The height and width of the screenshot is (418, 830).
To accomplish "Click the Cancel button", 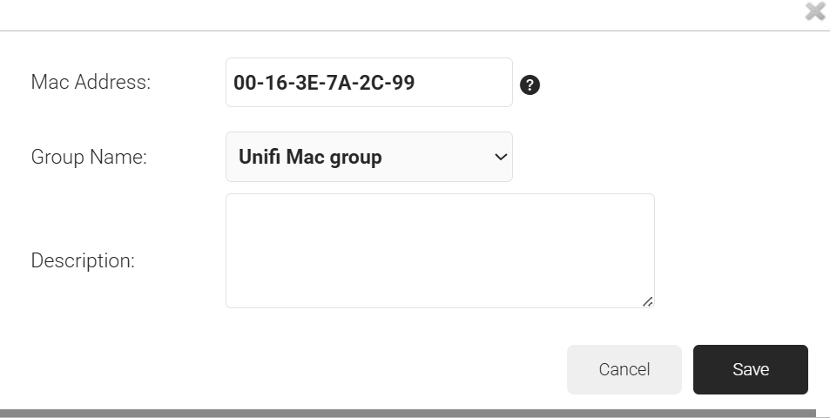I will tap(624, 369).
